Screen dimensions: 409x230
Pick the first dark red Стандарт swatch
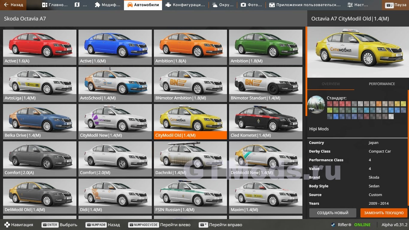pos(330,104)
